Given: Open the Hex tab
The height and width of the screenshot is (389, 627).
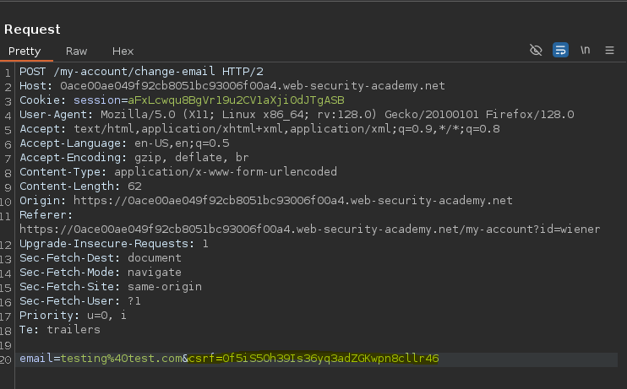Looking at the screenshot, I should (x=123, y=51).
